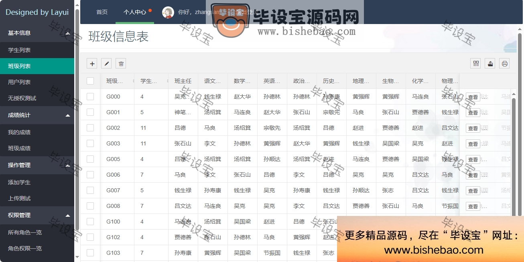Click the user avatar picture
524x262 pixels.
(x=168, y=12)
